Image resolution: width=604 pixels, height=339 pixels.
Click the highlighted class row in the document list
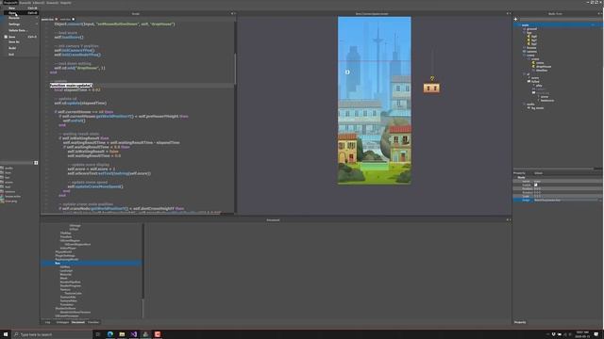coord(92,264)
